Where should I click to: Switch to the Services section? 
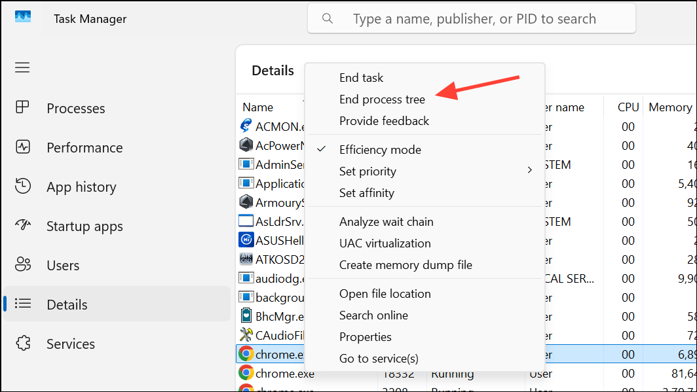(72, 344)
